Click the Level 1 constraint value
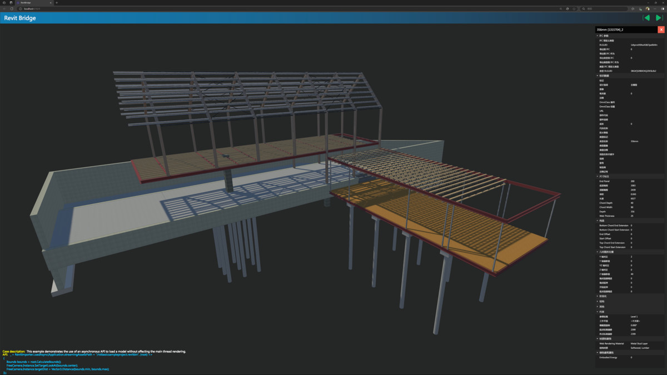Screen dimensions: 667x375 click(634, 317)
